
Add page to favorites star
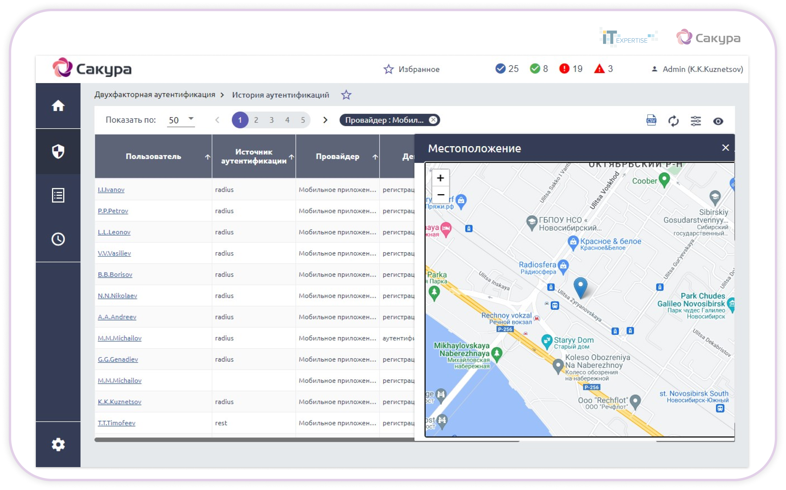pos(346,95)
